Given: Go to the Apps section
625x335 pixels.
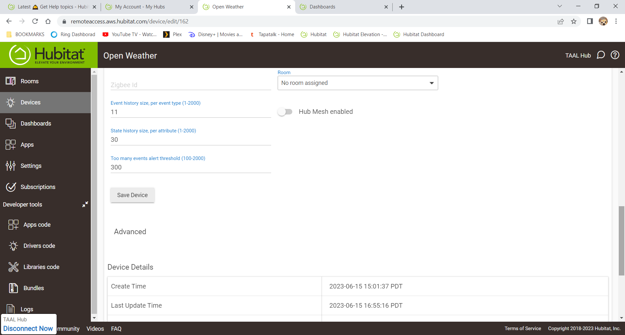Looking at the screenshot, I should (27, 145).
